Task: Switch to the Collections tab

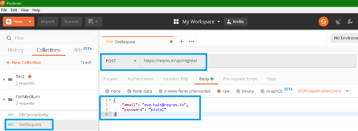Action: [48, 50]
